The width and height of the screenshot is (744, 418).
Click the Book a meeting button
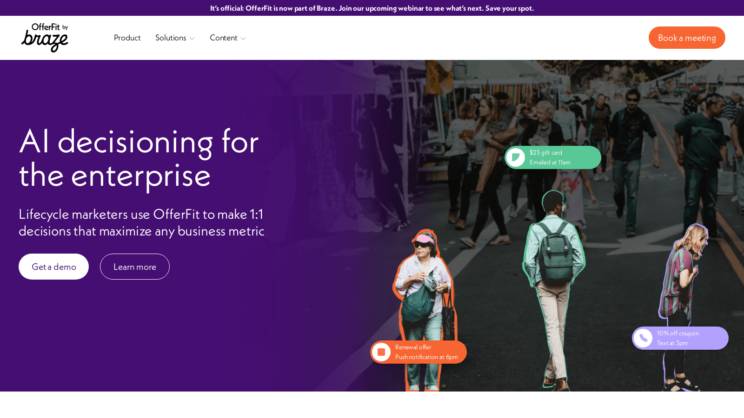[687, 38]
